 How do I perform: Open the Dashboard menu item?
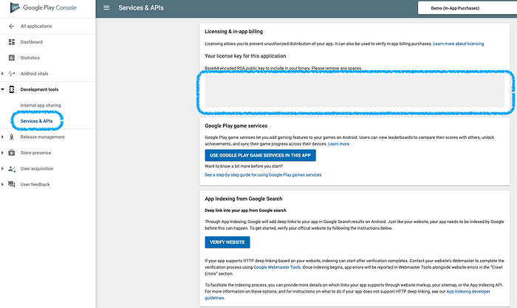pos(31,42)
